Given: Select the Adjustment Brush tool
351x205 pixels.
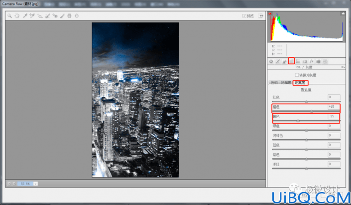Looking at the screenshot, I should (x=62, y=15).
